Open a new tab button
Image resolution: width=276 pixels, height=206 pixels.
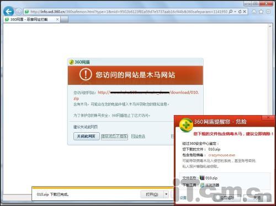tap(64, 19)
